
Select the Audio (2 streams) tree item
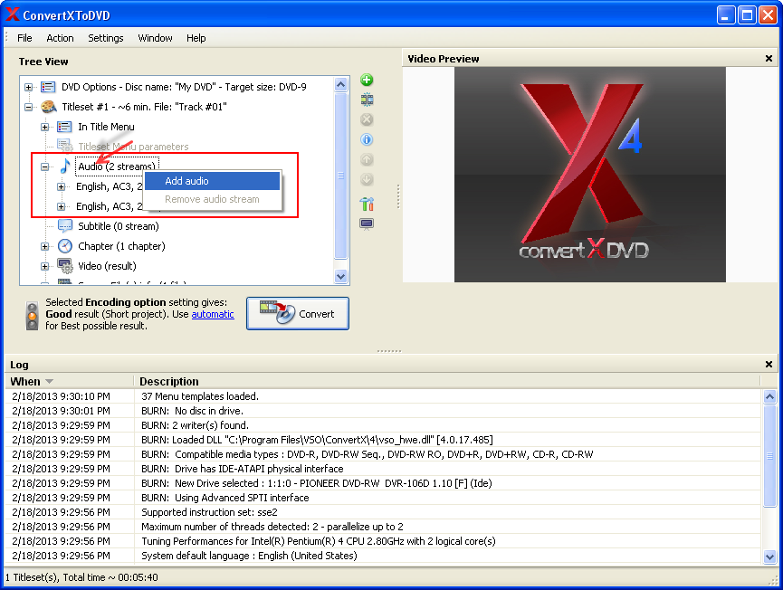(x=117, y=167)
